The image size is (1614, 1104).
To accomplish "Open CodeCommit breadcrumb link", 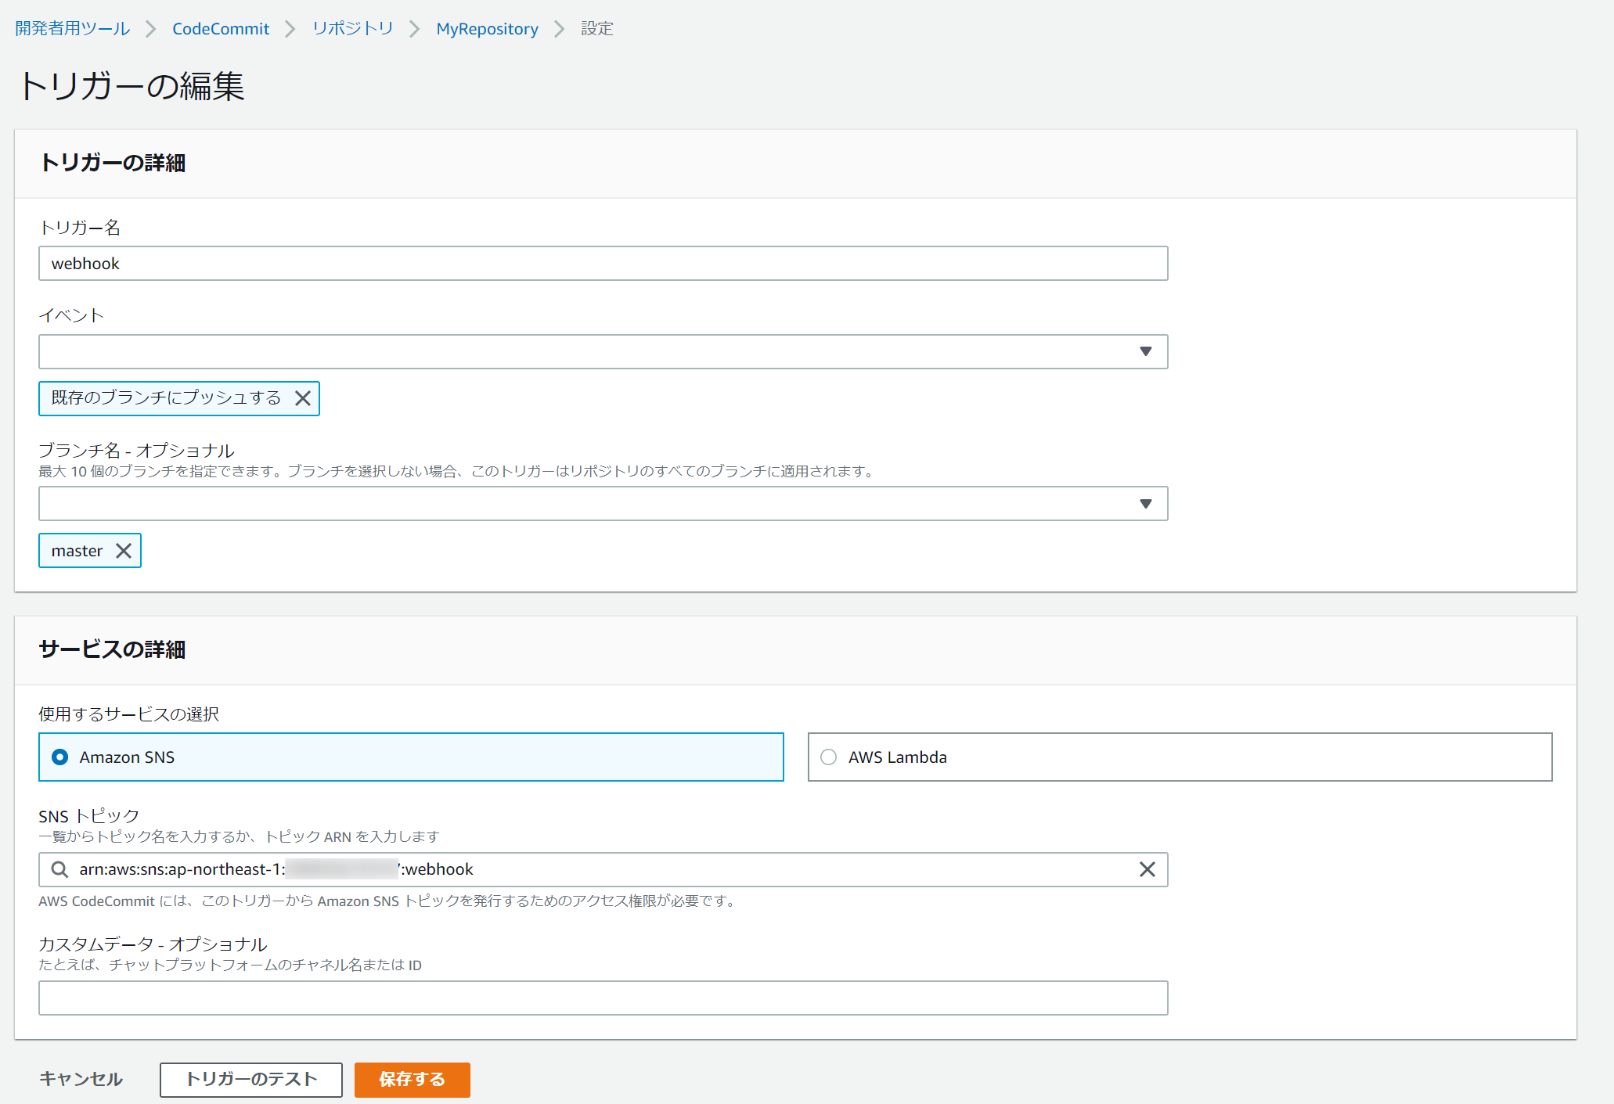I will point(221,29).
